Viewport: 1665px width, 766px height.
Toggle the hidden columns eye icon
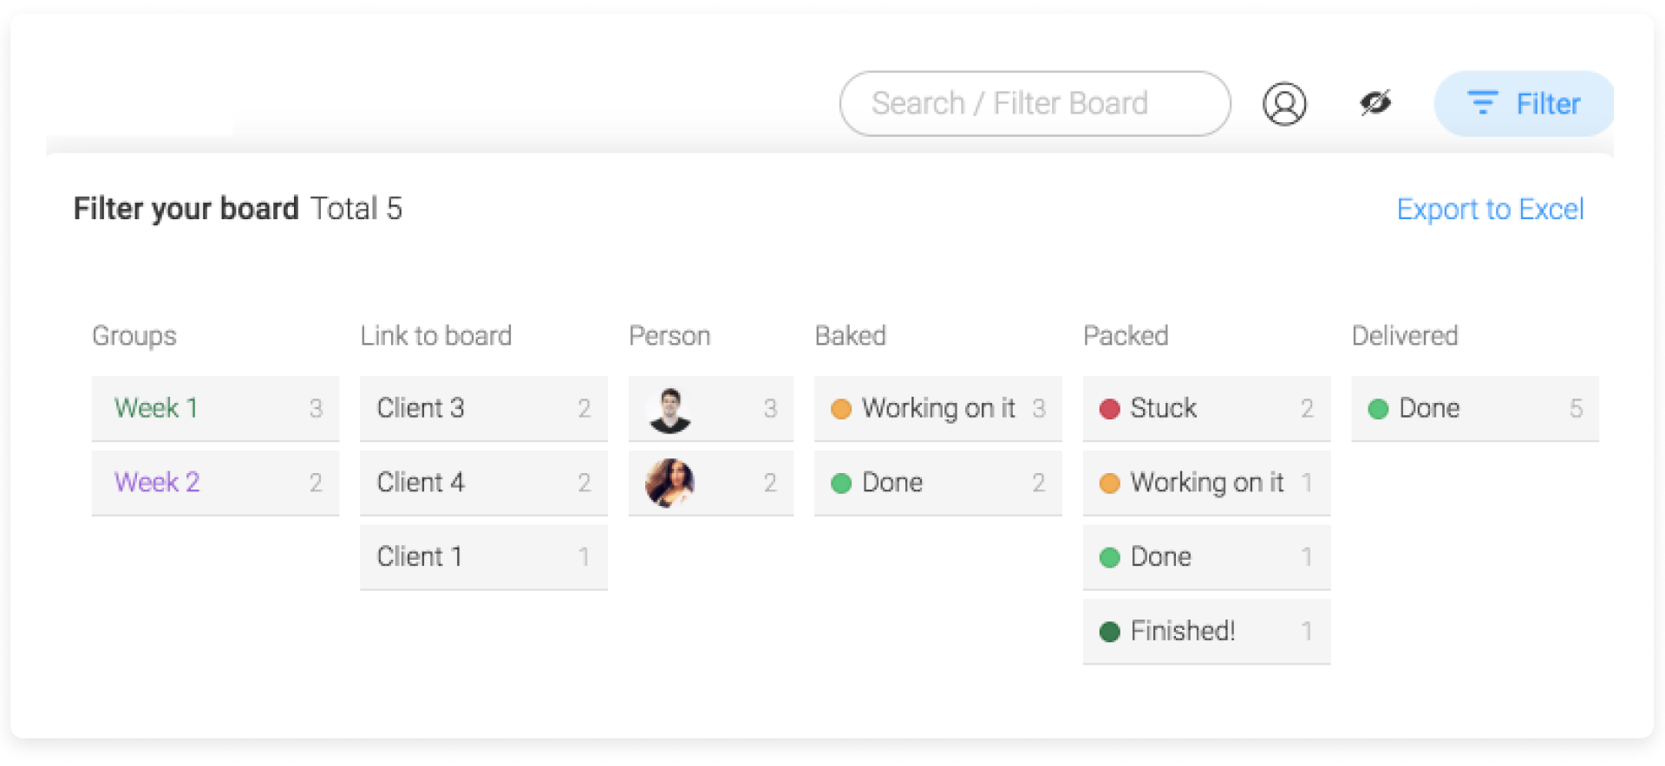pos(1375,103)
